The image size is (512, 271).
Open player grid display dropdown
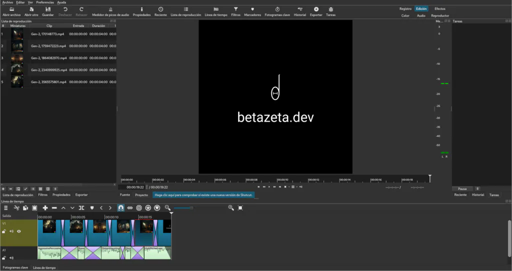(296, 187)
